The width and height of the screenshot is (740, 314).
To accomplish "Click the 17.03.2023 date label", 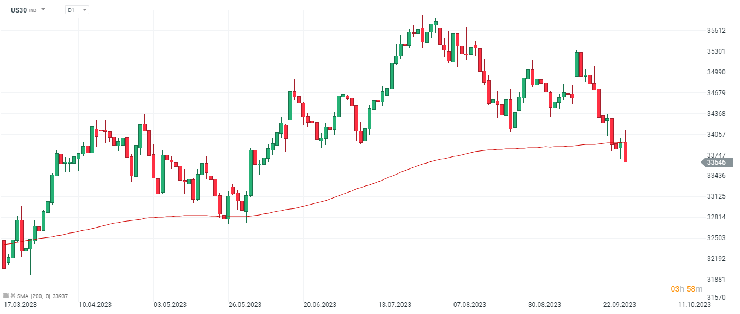I will tap(20, 305).
